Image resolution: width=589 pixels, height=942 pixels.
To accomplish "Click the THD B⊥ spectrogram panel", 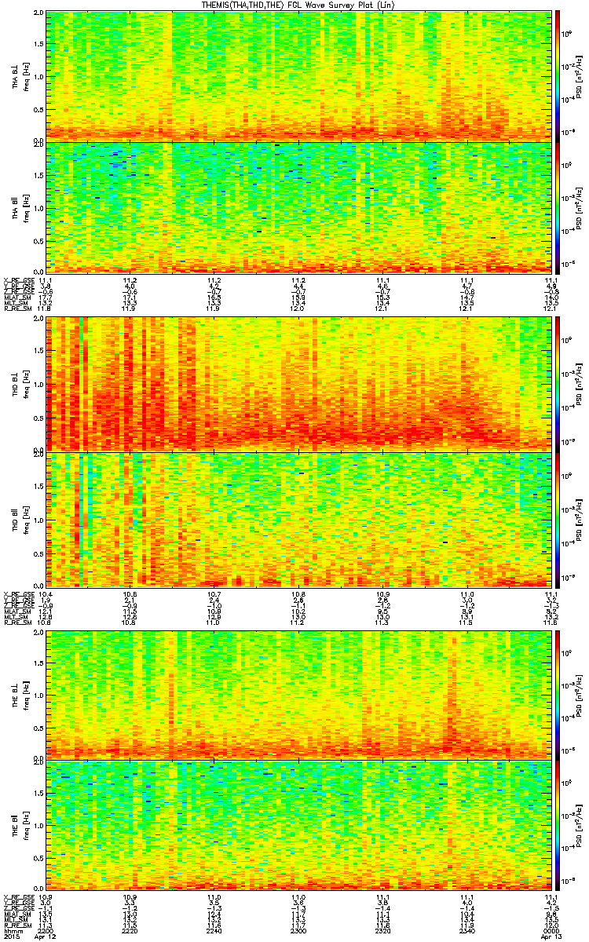I will tap(298, 384).
